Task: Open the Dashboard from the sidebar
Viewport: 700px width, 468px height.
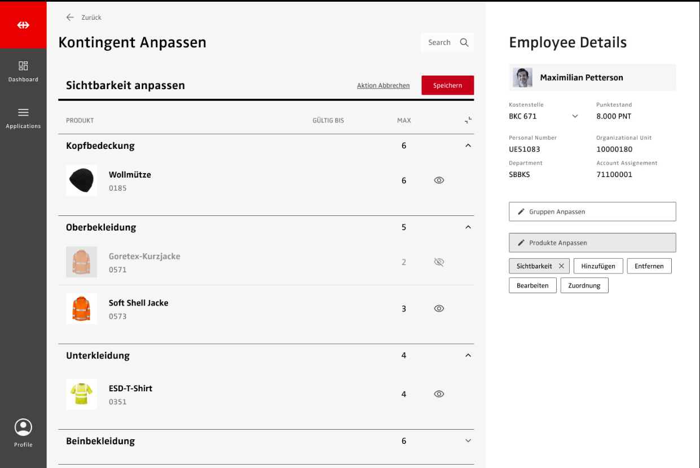Action: point(23,71)
